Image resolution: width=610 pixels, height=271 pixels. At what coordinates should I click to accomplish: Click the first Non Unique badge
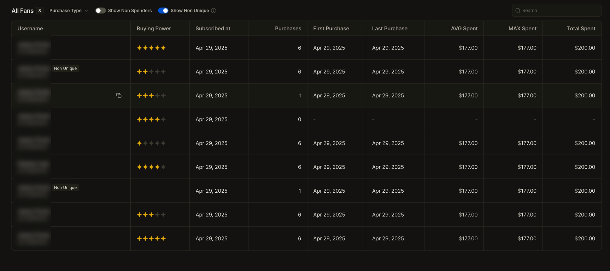65,68
